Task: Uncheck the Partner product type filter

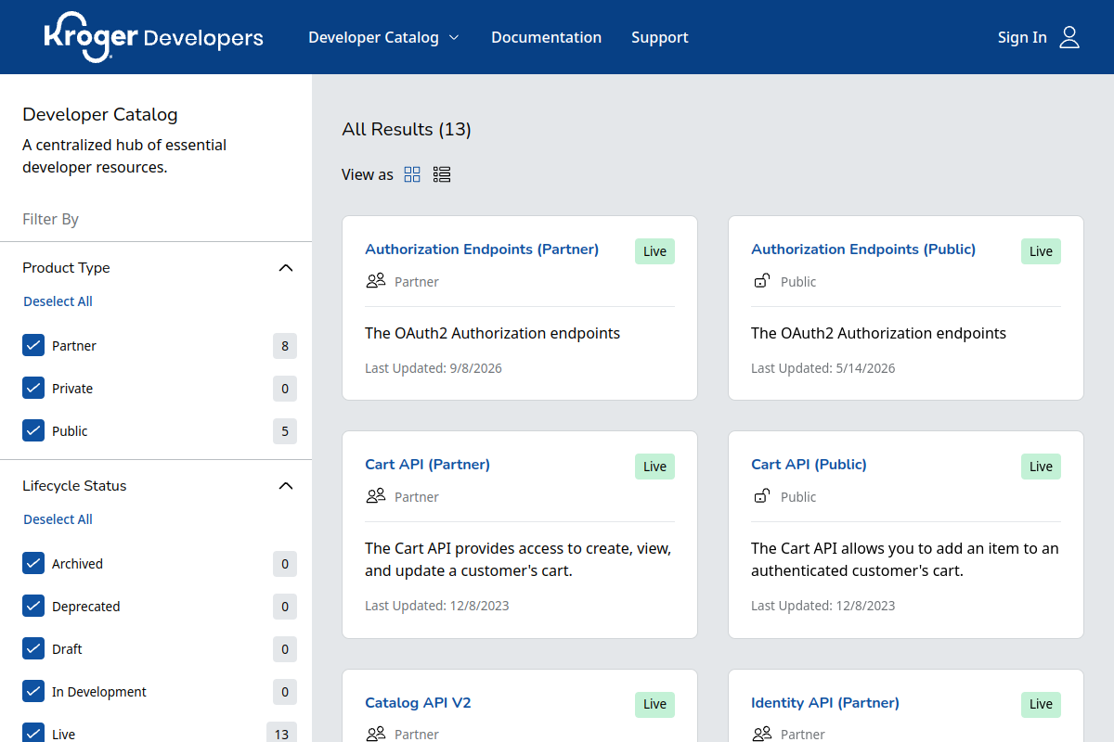Action: (x=33, y=346)
